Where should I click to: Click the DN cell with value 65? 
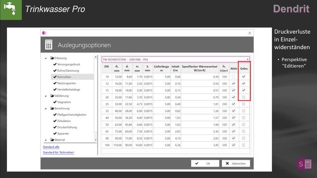(107, 132)
